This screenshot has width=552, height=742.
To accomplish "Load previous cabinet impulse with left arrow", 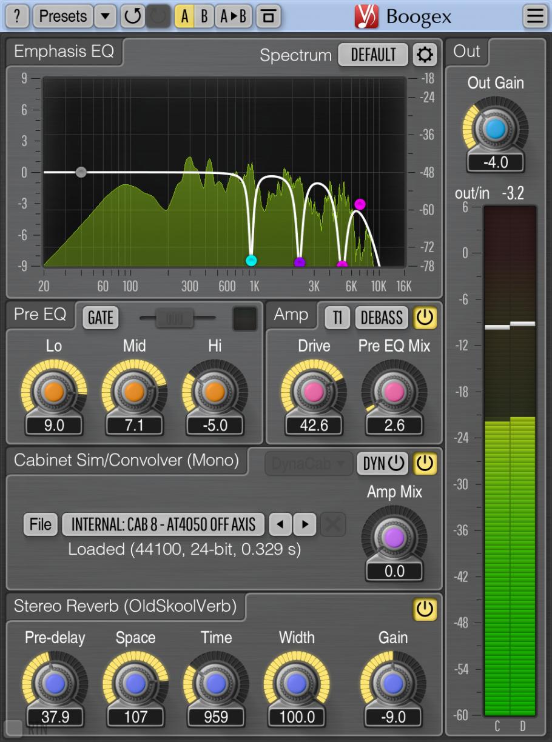I will point(280,524).
